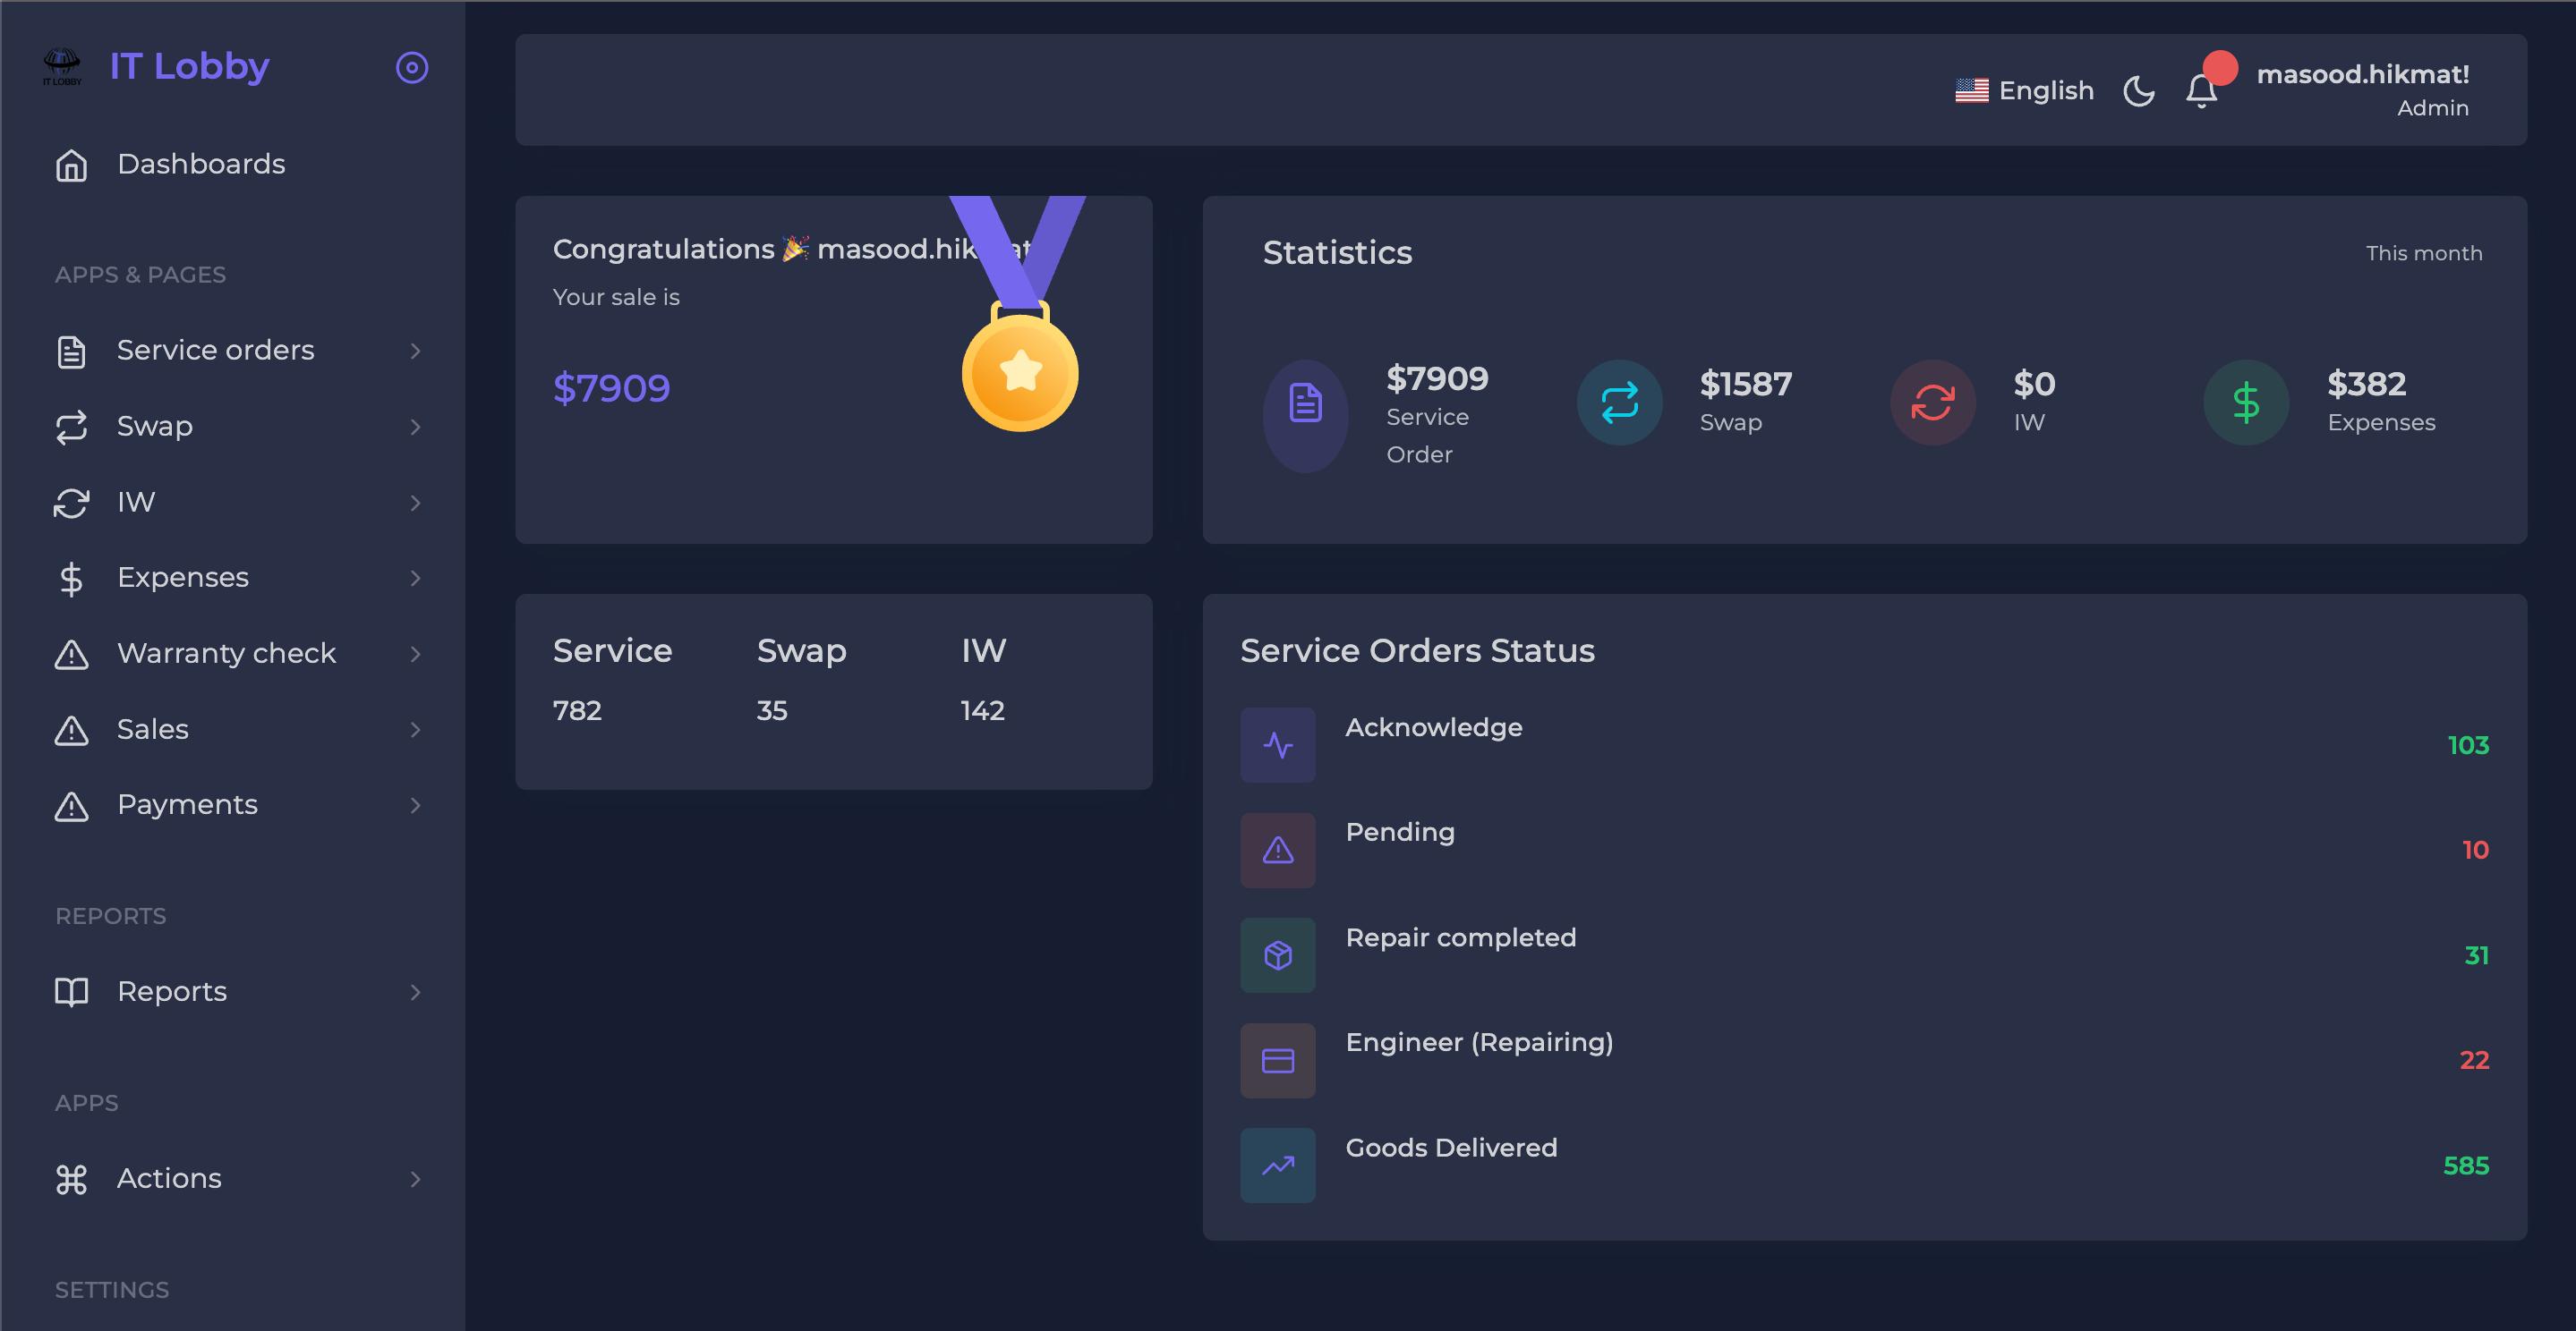Expand the Swap sidebar chevron
This screenshot has width=2576, height=1331.
pos(415,427)
